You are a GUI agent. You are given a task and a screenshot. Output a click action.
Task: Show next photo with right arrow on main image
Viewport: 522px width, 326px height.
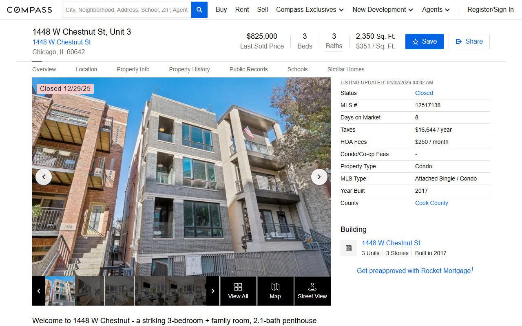pyautogui.click(x=319, y=177)
